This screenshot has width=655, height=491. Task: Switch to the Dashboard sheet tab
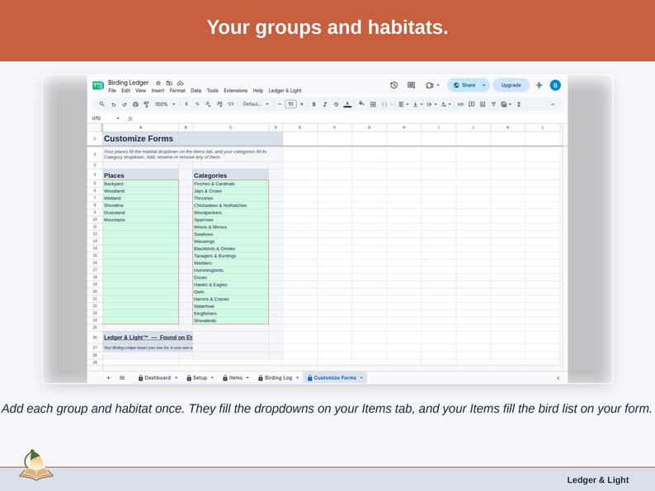point(158,378)
